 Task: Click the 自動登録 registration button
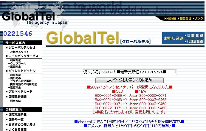pyautogui.click(x=194, y=35)
